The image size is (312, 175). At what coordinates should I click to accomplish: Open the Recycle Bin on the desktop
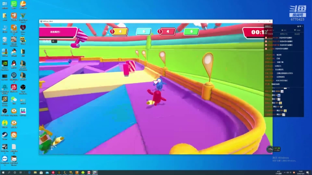pos(5,40)
